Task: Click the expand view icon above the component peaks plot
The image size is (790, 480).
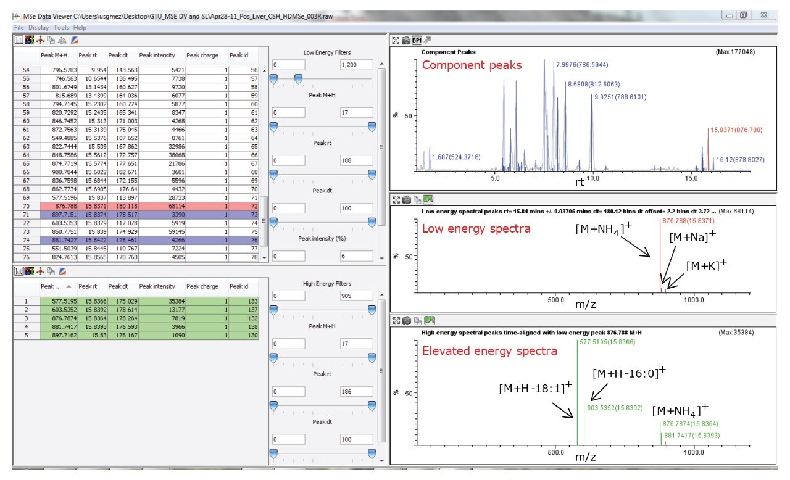Action: (396, 39)
